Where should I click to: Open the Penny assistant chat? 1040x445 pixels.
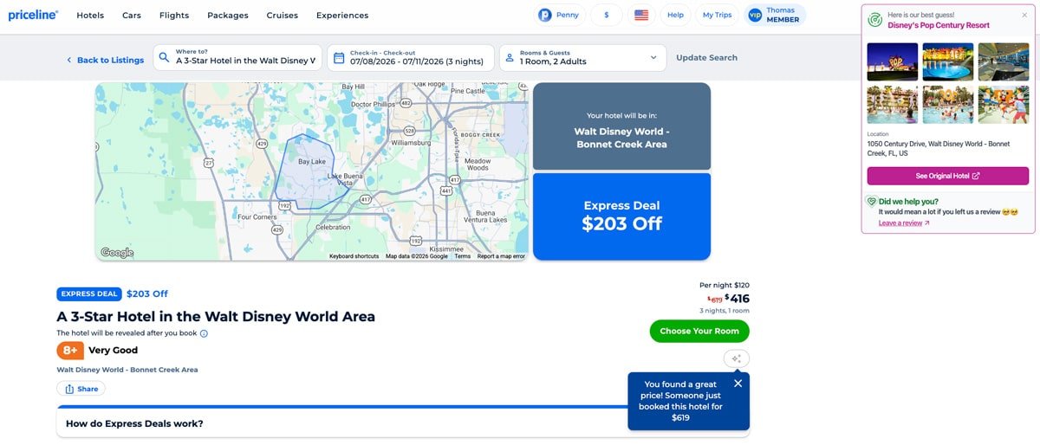coord(561,15)
